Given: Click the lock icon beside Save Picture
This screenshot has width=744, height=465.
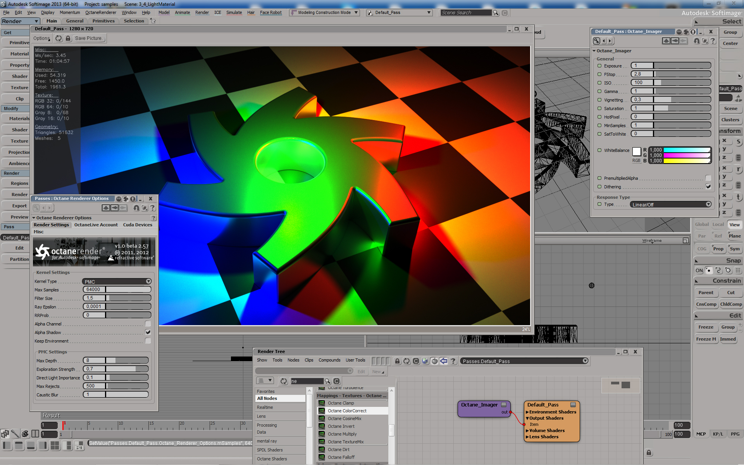Looking at the screenshot, I should pyautogui.click(x=68, y=38).
